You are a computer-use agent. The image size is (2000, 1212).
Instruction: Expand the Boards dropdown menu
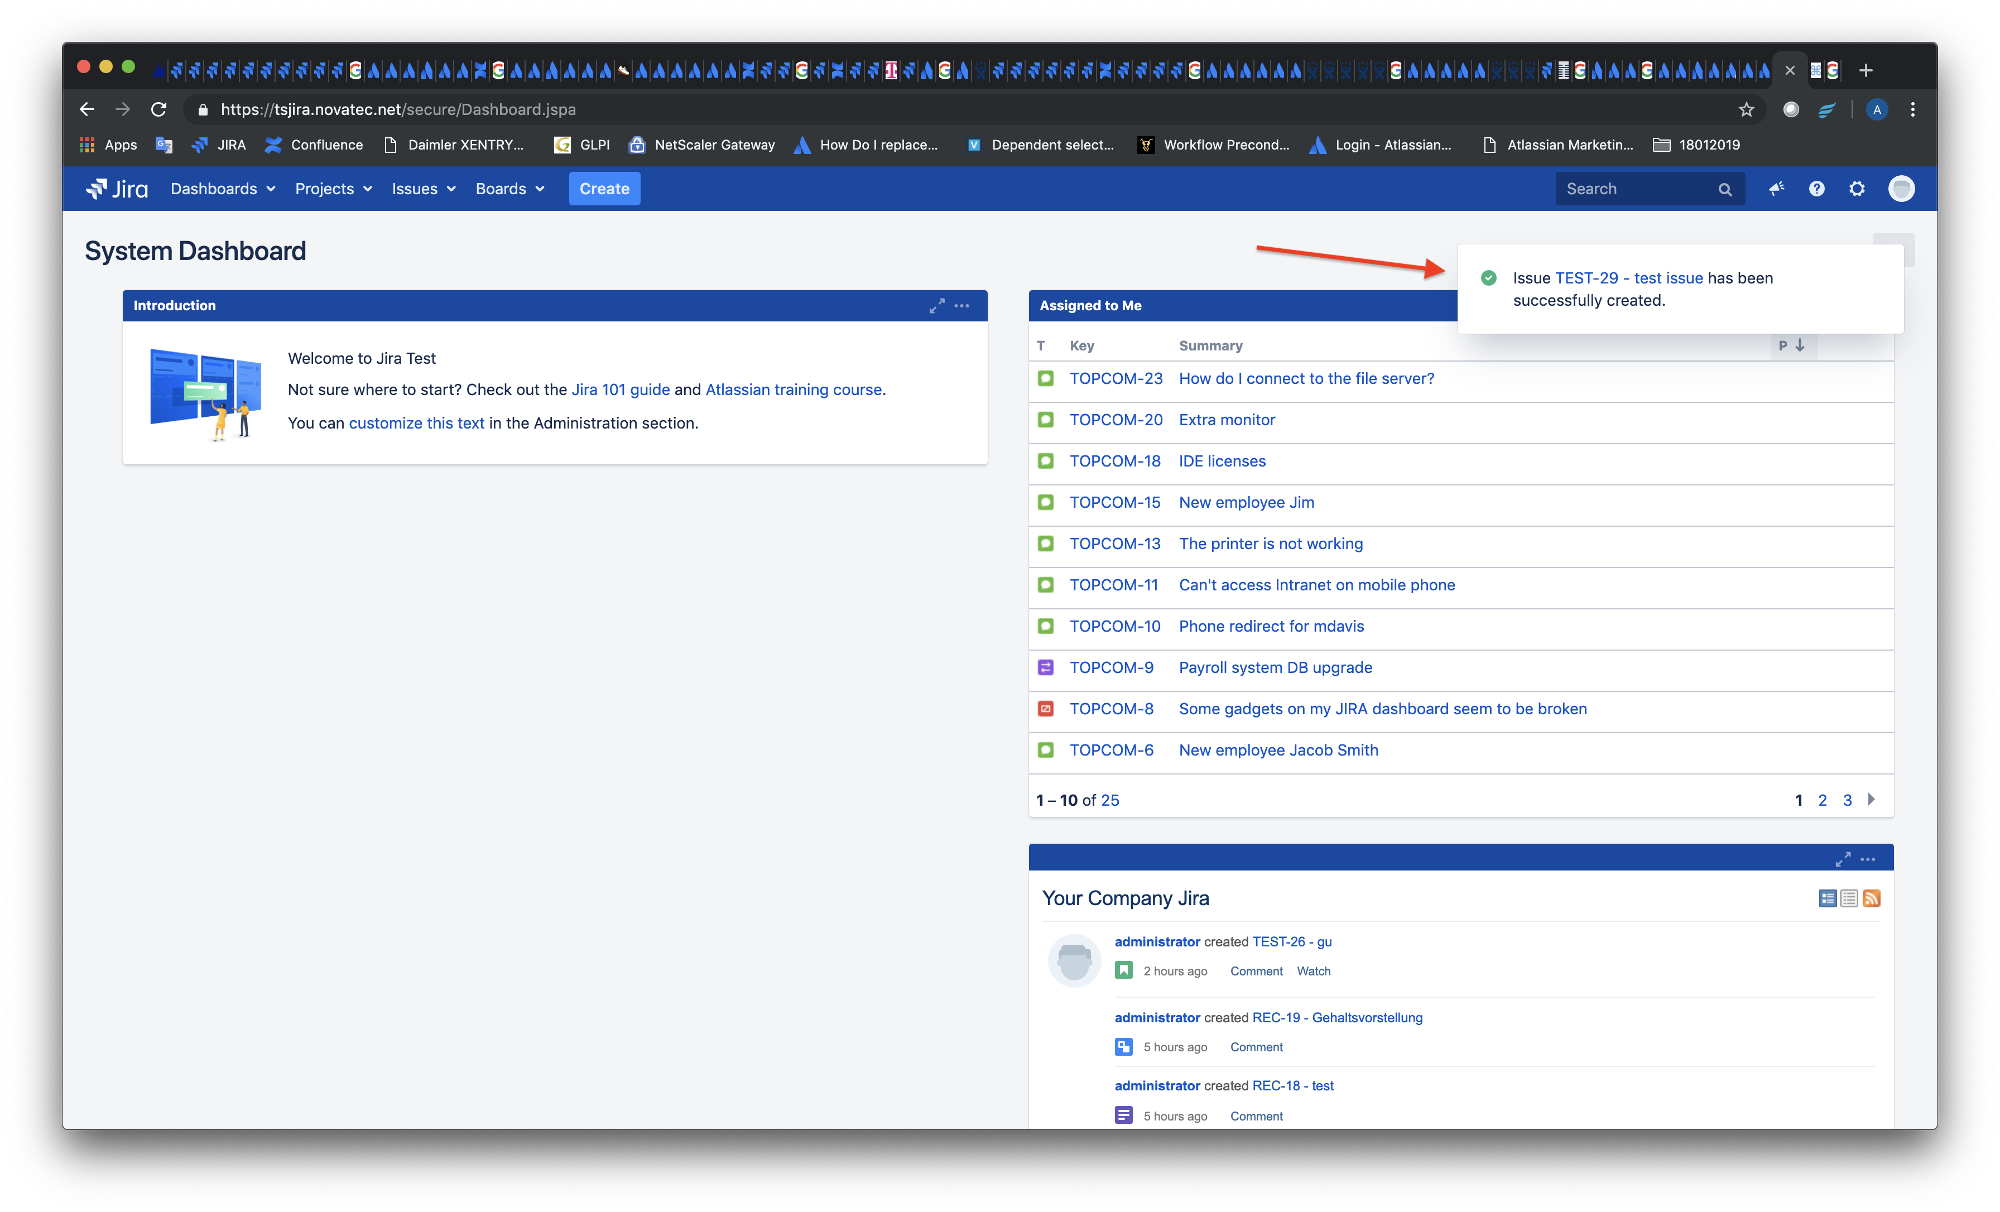coord(509,189)
